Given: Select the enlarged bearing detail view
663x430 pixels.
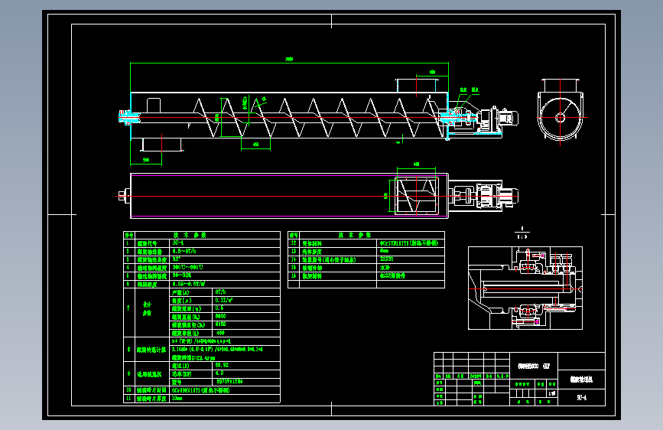Looking at the screenshot, I should [525, 288].
